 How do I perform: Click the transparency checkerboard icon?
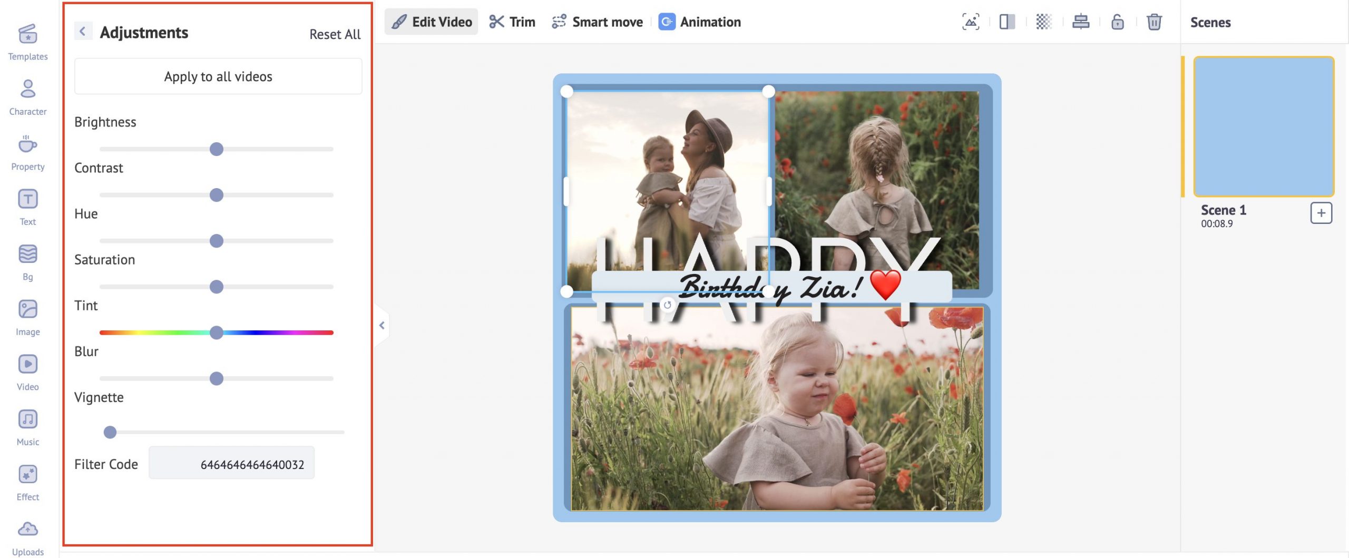click(1043, 22)
